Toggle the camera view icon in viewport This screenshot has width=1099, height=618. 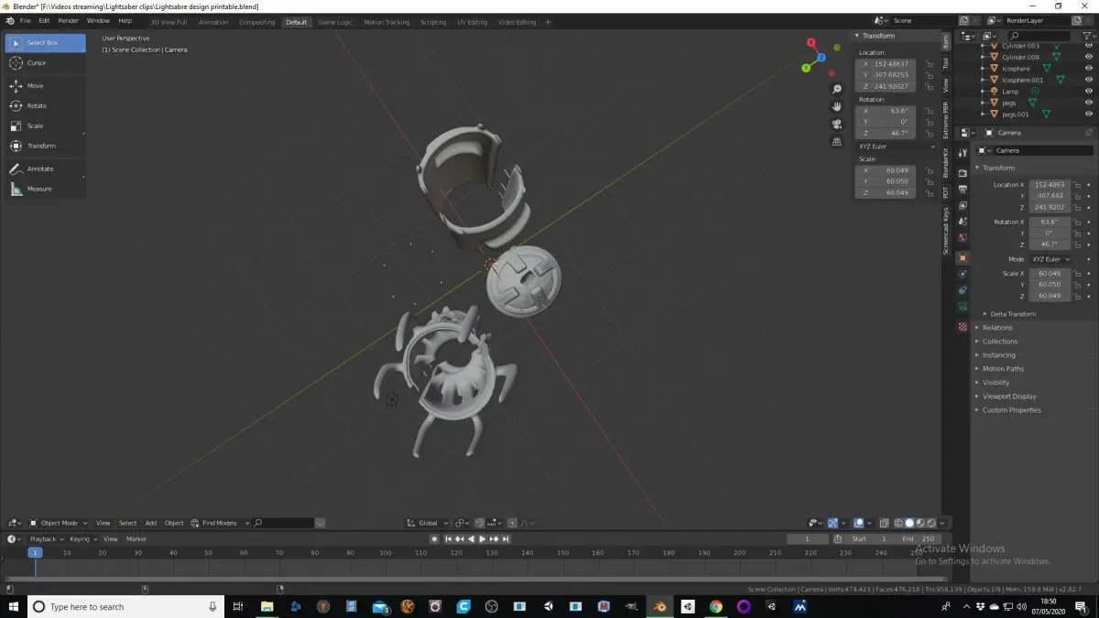pyautogui.click(x=837, y=124)
